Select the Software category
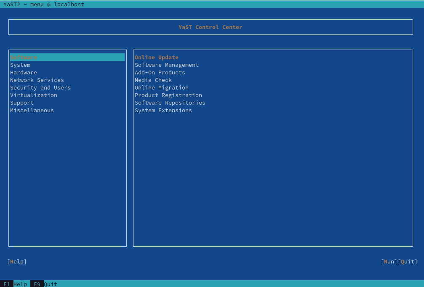Viewport: 424px width, 287px height. tap(24, 57)
